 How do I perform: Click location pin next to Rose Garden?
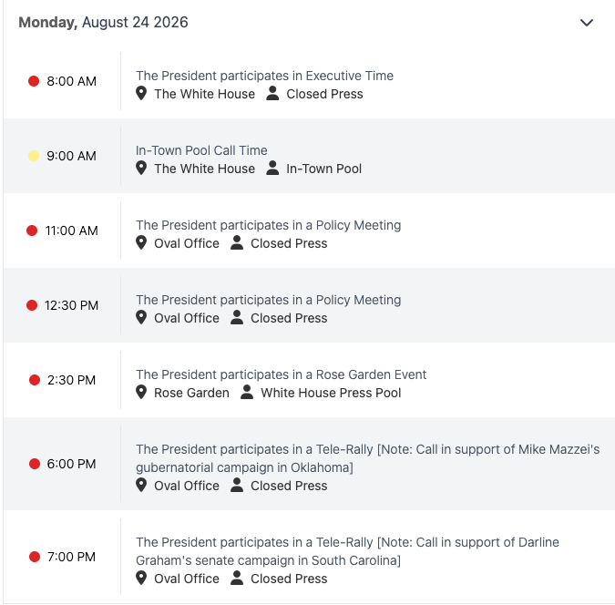pyautogui.click(x=141, y=392)
